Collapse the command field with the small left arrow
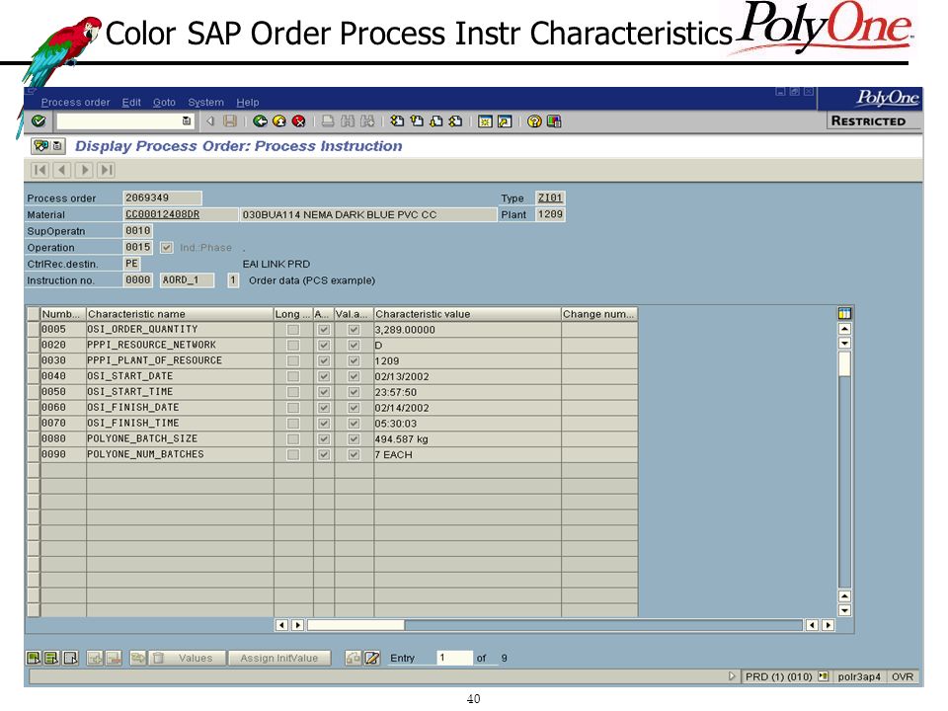This screenshot has width=948, height=711. coord(209,120)
